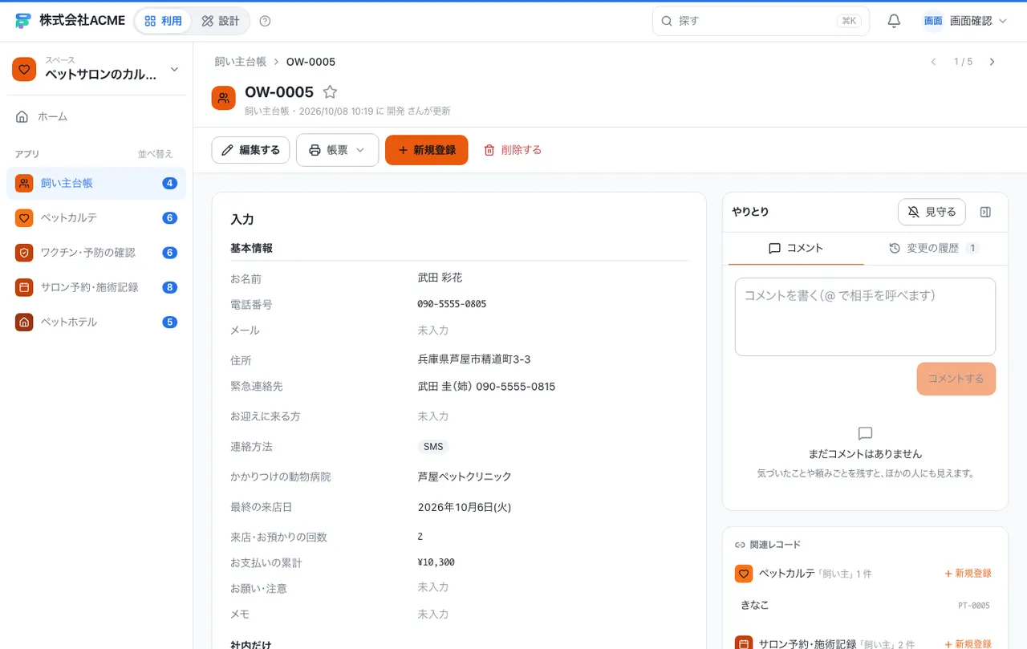
Task: Click address 兵庫県芦屋市精道町3-3
Action: pyautogui.click(x=474, y=359)
